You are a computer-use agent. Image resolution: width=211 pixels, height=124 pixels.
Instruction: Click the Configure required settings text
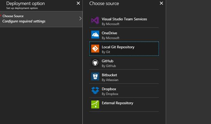[x=24, y=21]
